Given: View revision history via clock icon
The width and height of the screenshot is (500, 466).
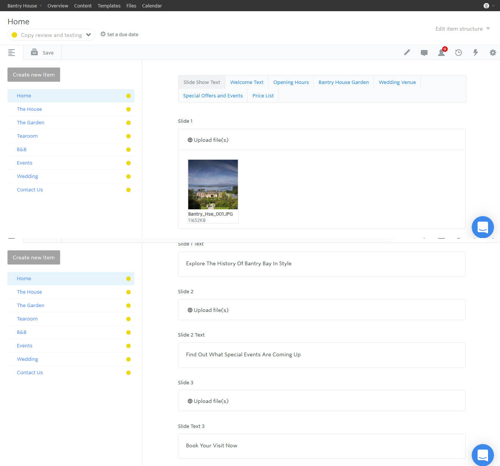Looking at the screenshot, I should 459,53.
